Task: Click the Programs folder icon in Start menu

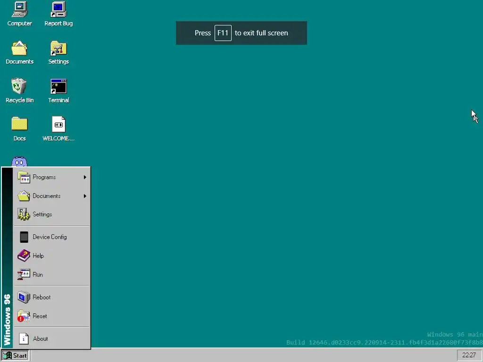Action: tap(24, 177)
